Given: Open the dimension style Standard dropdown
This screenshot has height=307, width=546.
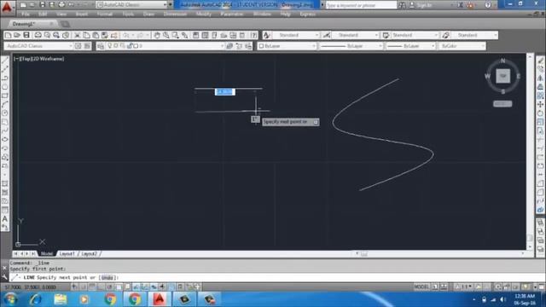Looking at the screenshot, I should [355, 35].
